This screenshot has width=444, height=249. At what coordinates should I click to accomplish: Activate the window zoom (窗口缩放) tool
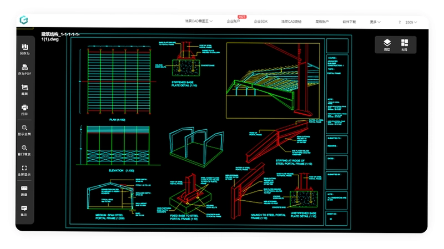pos(24,150)
